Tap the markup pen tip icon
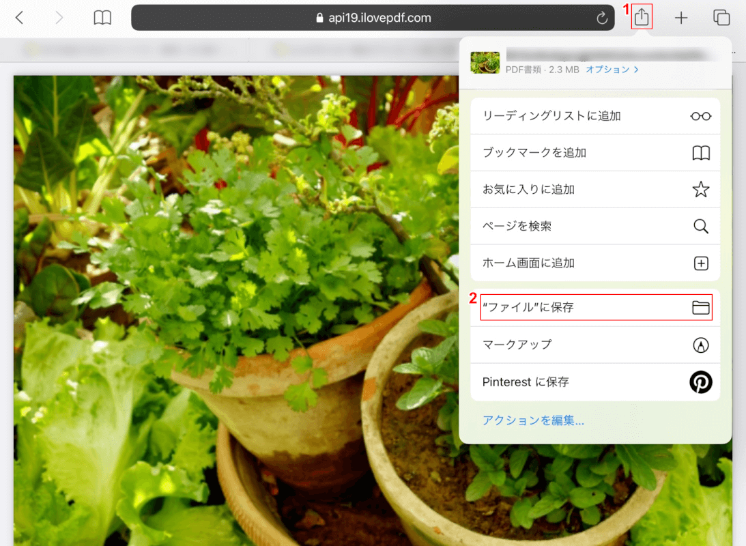This screenshot has height=546, width=746. click(x=700, y=345)
